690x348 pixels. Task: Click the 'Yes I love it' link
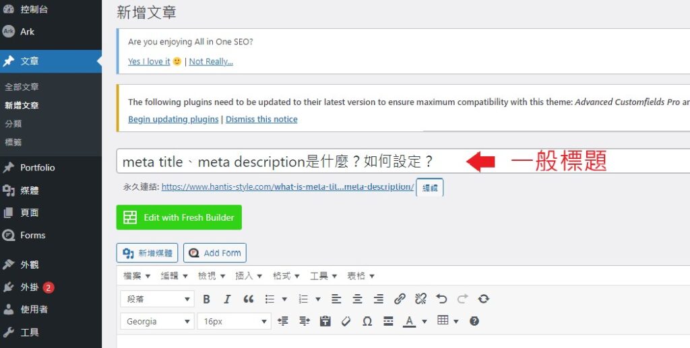click(149, 61)
